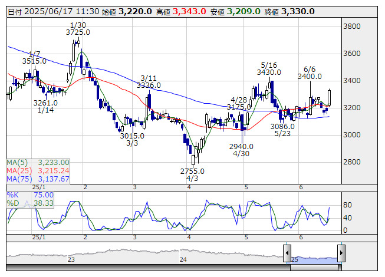Click the 3261.0 1/14 low label
This screenshot has width=385, height=277.
(x=45, y=106)
